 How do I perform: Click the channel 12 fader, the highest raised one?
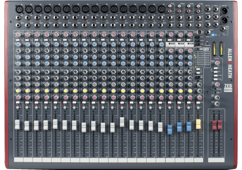click(x=122, y=122)
